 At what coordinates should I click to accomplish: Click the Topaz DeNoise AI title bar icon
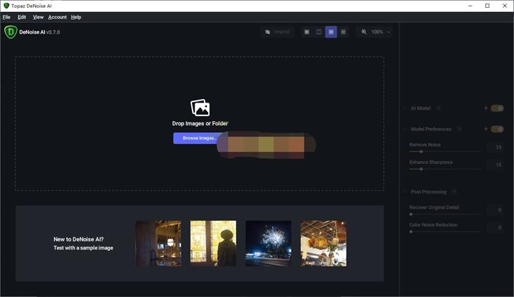[6, 6]
